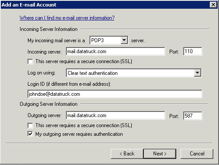The height and width of the screenshot is (165, 219).
Task: Uncheck My outgoing server requires authentication
Action: coord(30,134)
